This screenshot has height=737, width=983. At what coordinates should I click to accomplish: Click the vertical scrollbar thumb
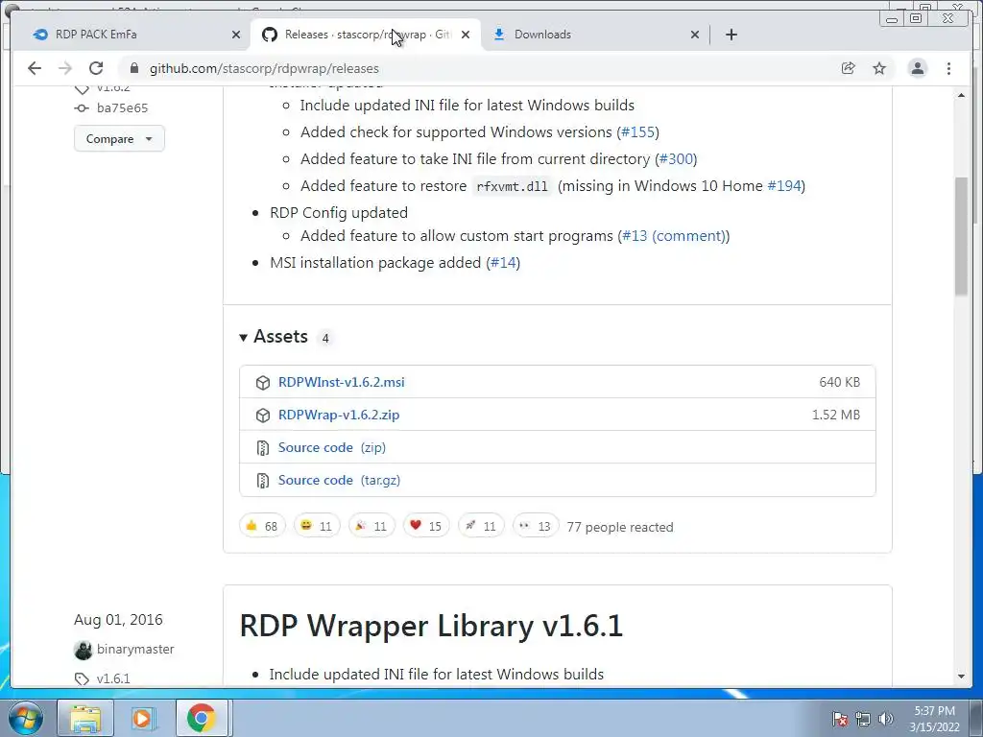tap(961, 236)
